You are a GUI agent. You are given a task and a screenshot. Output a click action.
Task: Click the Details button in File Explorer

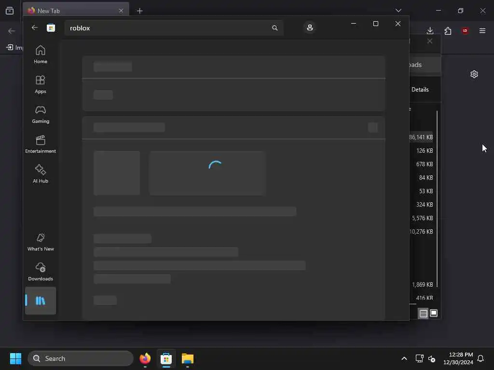420,90
